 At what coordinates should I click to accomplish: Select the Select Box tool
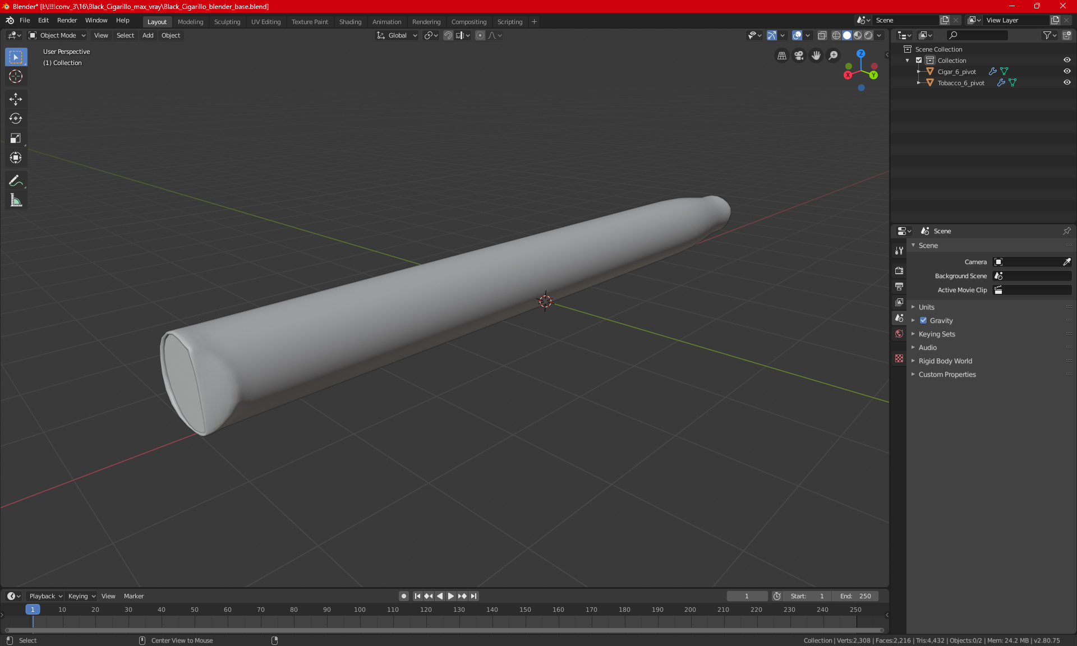tap(16, 57)
